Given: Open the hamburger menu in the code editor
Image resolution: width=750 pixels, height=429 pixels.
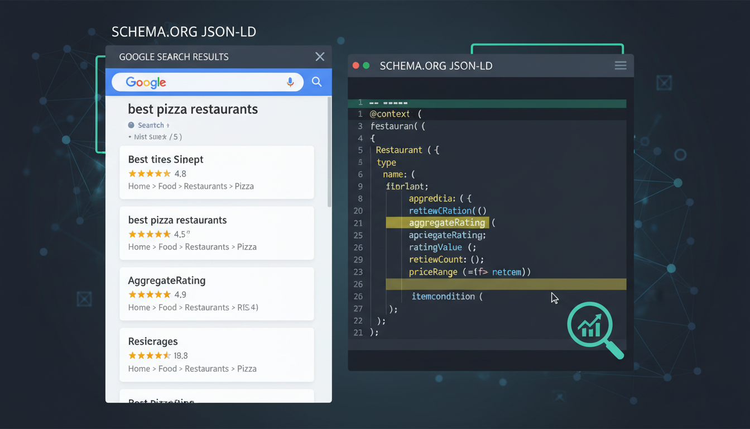Looking at the screenshot, I should [620, 65].
